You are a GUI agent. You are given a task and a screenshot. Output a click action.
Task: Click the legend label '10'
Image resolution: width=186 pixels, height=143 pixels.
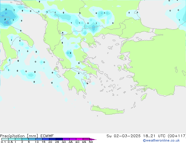point(37,142)
